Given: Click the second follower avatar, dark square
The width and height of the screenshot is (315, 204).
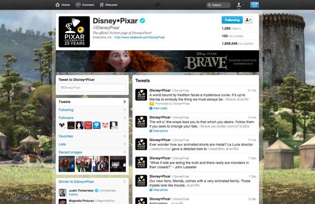Looking at the screenshot, I should click(x=71, y=125).
